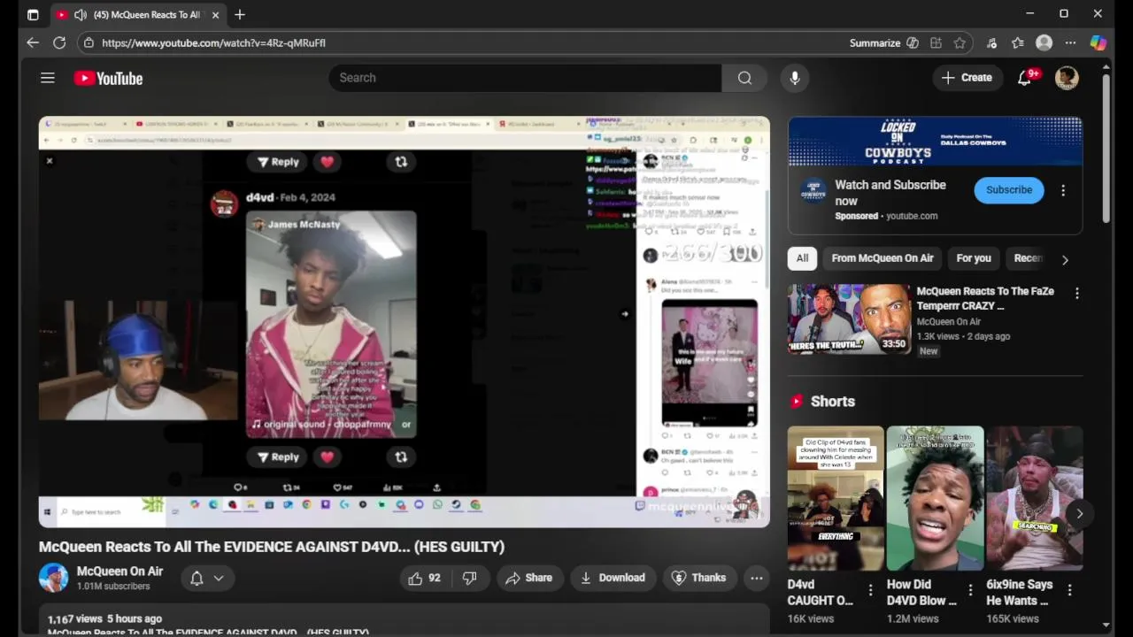1133x637 pixels.
Task: Close the McQueen Reacts browser tab
Action: click(x=215, y=14)
